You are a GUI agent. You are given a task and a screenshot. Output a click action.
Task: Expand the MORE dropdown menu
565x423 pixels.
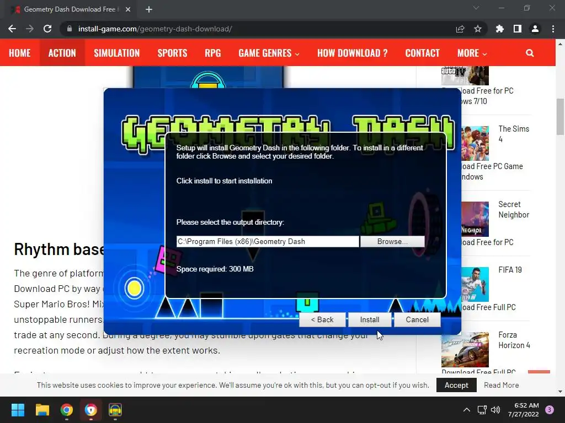(472, 53)
